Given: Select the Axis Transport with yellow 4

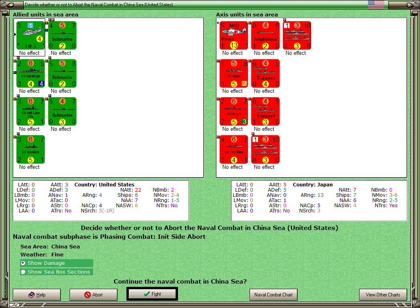Looking at the screenshot, I should [x=266, y=74].
